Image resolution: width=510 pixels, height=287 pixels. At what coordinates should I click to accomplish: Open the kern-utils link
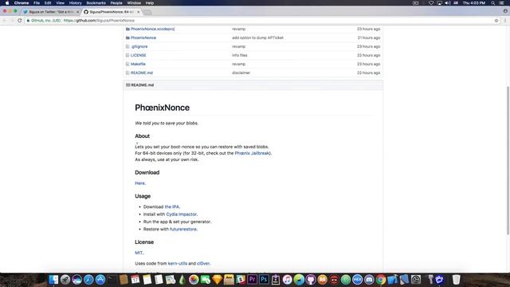coord(177,263)
